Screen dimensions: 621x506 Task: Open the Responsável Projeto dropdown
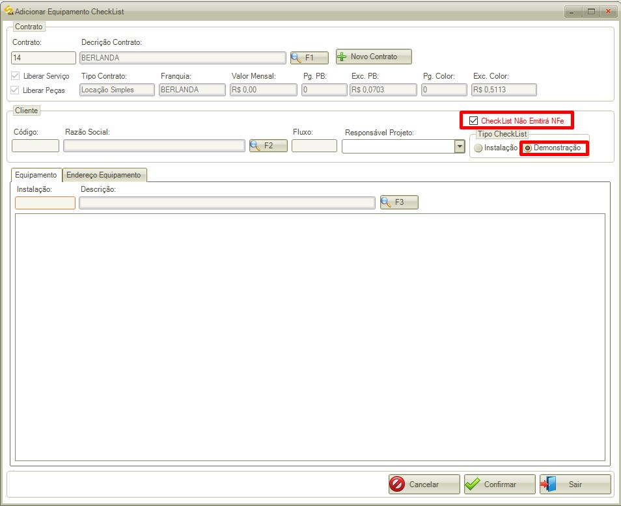pyautogui.click(x=460, y=146)
